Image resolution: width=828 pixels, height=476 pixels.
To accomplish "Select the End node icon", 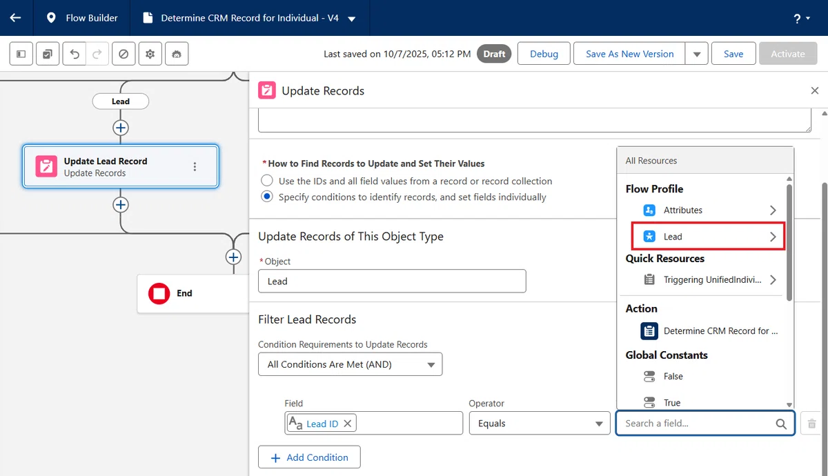I will [x=159, y=294].
